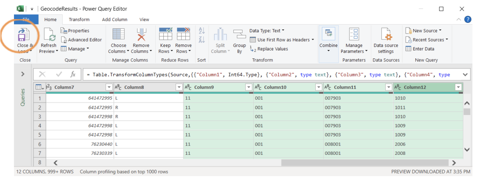Click the Manage Parameters icon

click(354, 34)
